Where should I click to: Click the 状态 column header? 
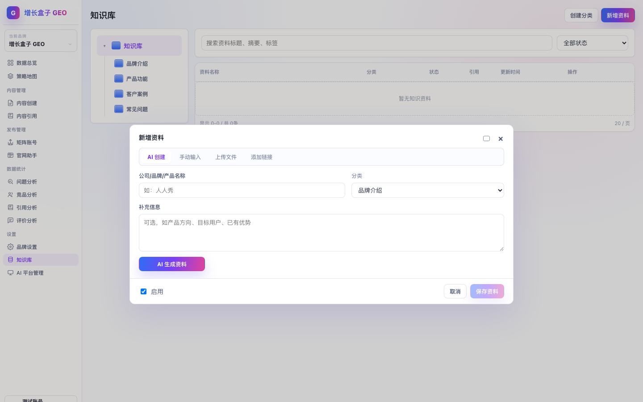coord(434,72)
